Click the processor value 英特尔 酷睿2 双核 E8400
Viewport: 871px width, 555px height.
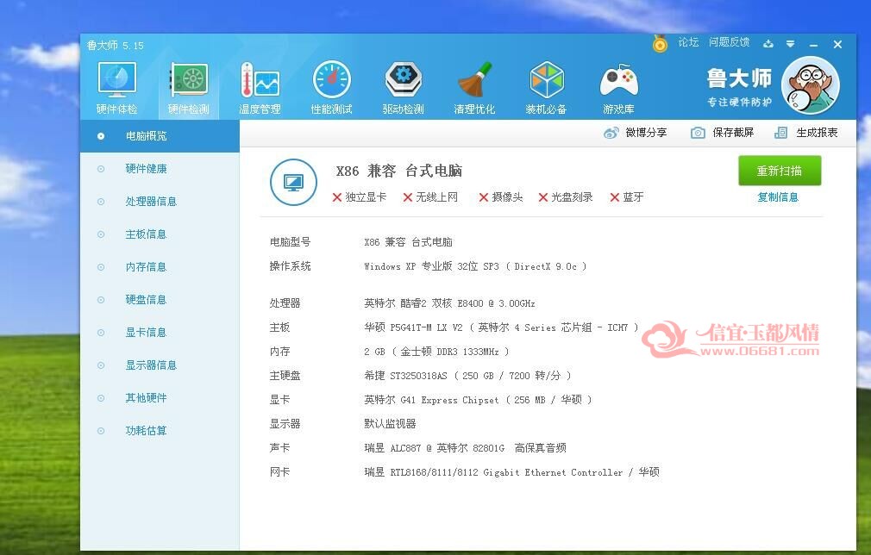pyautogui.click(x=449, y=303)
